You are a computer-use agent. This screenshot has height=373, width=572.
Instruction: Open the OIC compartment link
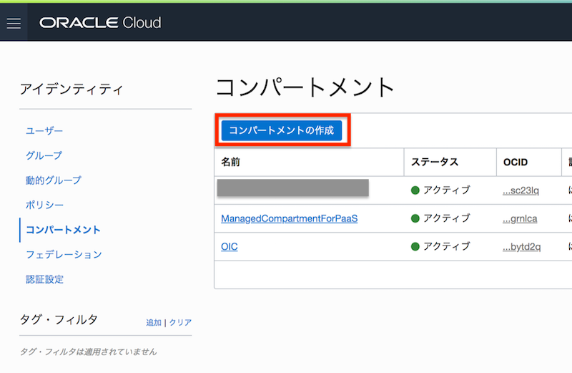click(x=229, y=246)
